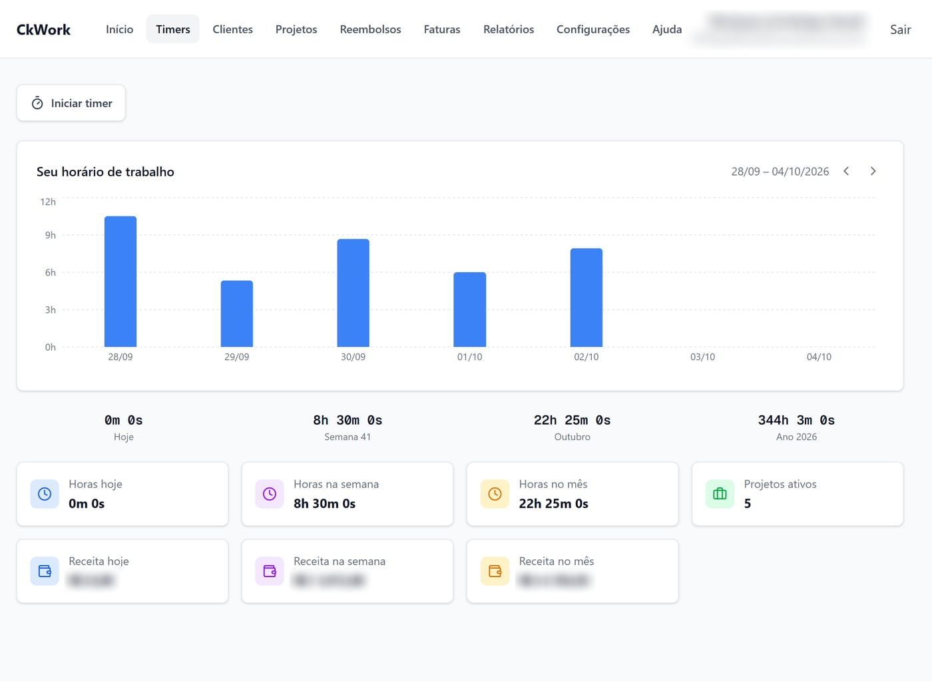Open the Ajuda help page
Viewport: 932px width, 681px height.
pyautogui.click(x=667, y=29)
